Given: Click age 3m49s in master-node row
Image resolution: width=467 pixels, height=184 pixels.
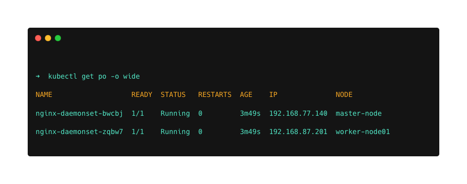Looking at the screenshot, I should coord(250,113).
